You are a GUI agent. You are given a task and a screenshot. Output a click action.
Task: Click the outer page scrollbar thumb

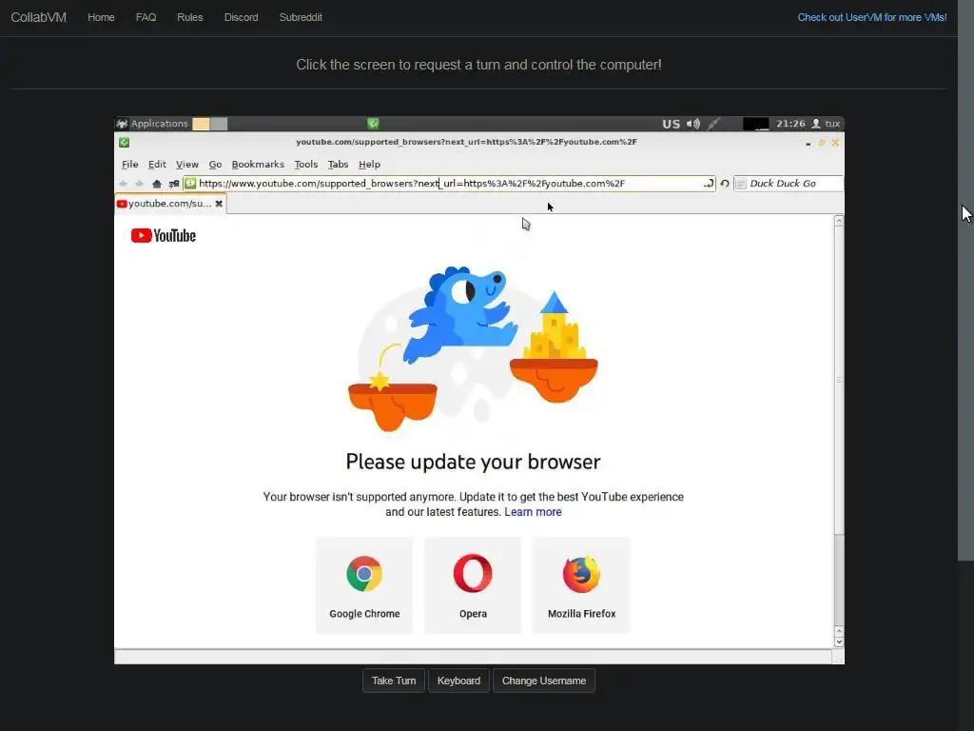(966, 280)
